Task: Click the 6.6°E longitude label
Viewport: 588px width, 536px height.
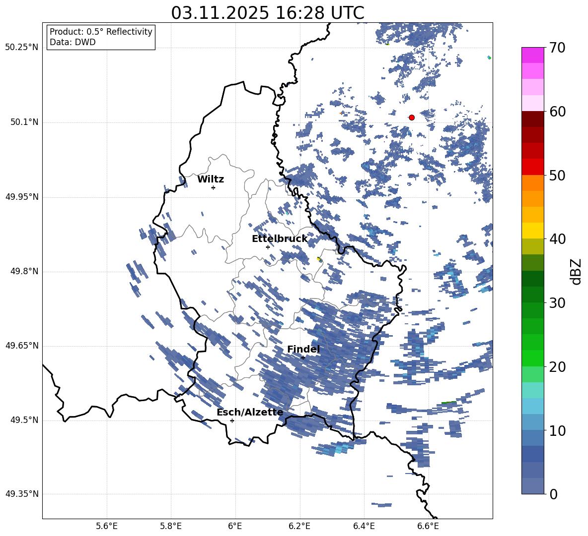Action: [428, 526]
